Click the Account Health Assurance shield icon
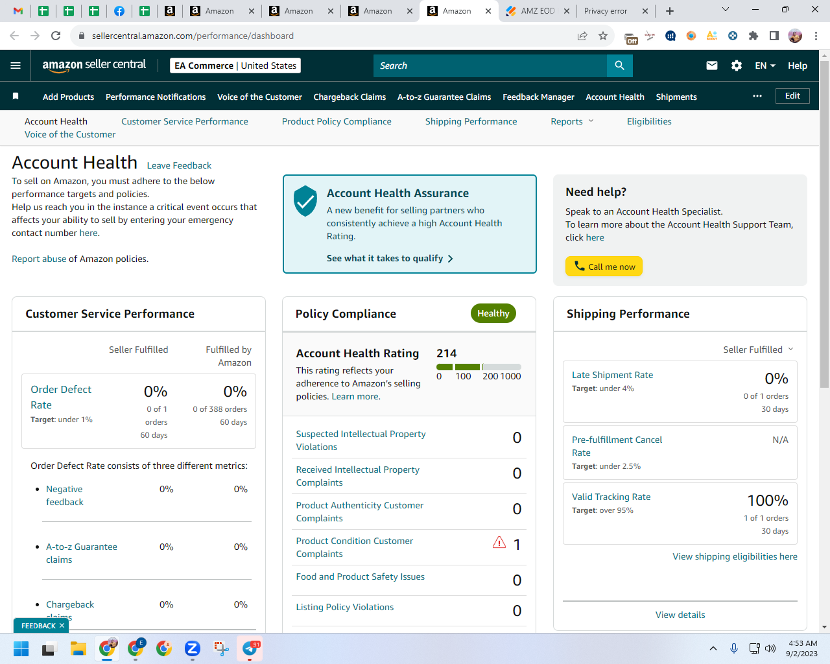Viewport: 830px width, 664px height. [x=305, y=201]
